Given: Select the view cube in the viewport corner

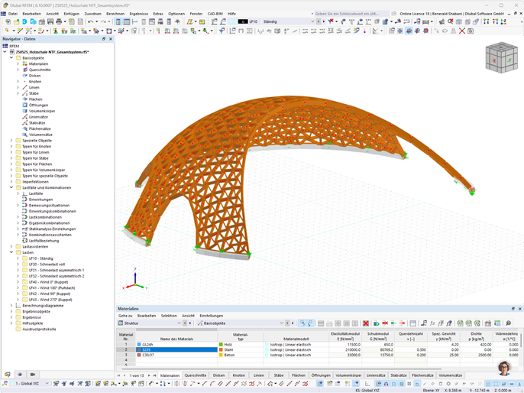Looking at the screenshot, I should click(x=501, y=57).
